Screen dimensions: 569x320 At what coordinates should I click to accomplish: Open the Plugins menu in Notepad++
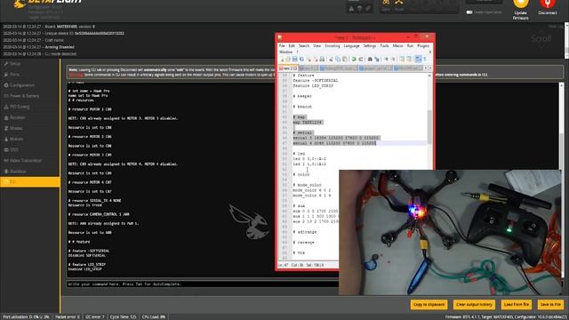(423, 46)
